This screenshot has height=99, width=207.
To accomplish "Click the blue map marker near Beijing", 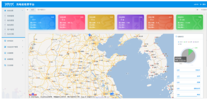I will click(x=90, y=35).
